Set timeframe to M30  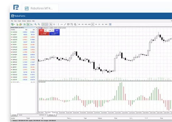pos(89,24)
